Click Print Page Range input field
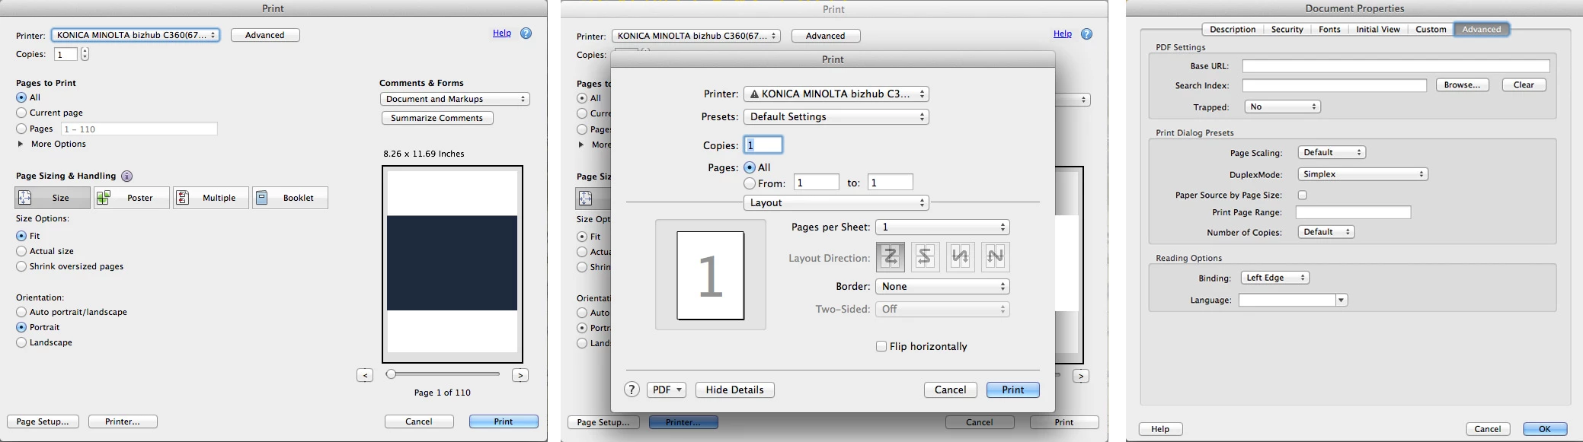This screenshot has width=1583, height=442. pos(1354,213)
